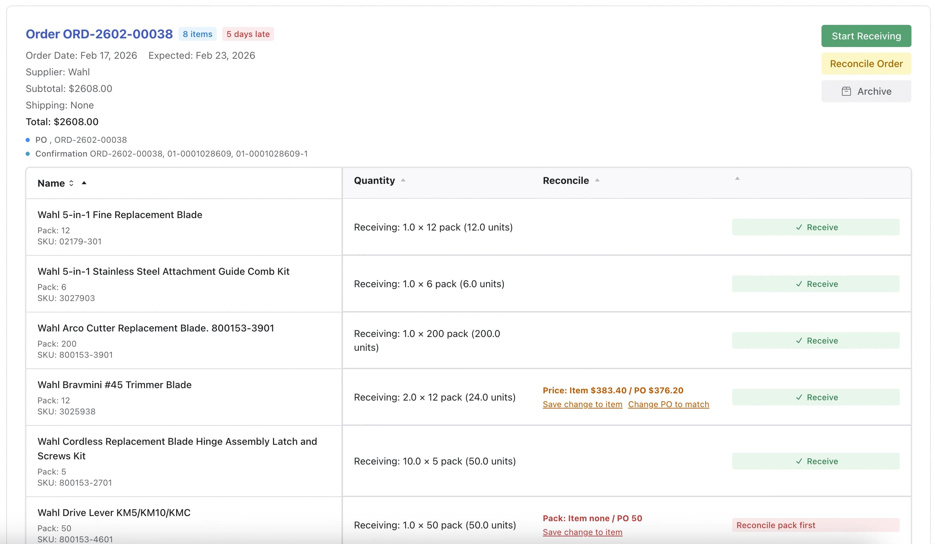
Task: Open Reconcile Order
Action: click(x=866, y=64)
